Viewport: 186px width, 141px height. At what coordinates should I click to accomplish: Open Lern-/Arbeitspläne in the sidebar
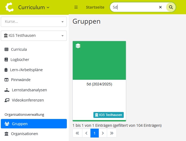(x=34, y=70)
